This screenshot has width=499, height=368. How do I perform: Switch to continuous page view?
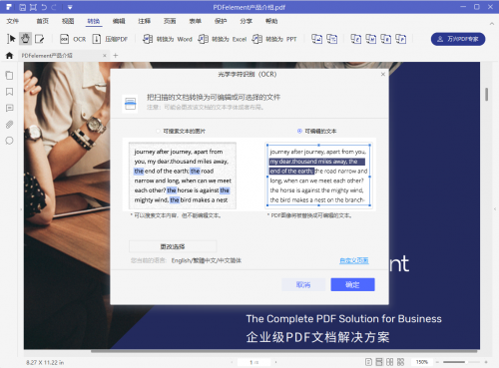[x=379, y=362]
